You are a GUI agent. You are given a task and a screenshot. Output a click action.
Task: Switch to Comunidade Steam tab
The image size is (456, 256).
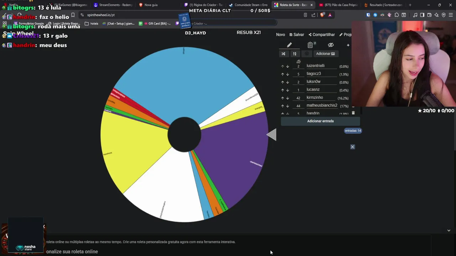pos(248,5)
